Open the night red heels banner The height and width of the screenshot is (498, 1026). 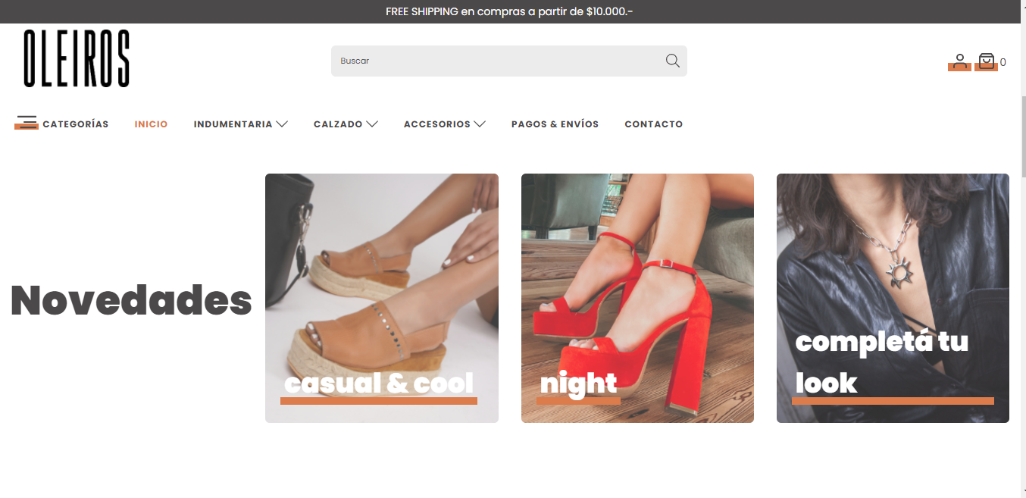click(637, 298)
